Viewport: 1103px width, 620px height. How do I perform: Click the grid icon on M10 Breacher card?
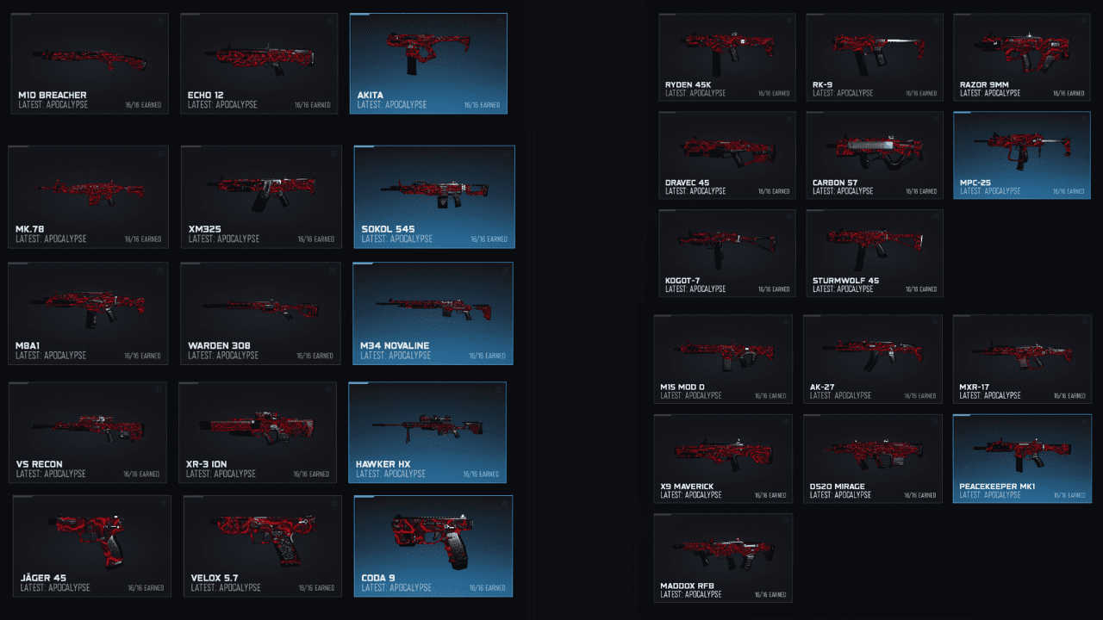tap(160, 21)
